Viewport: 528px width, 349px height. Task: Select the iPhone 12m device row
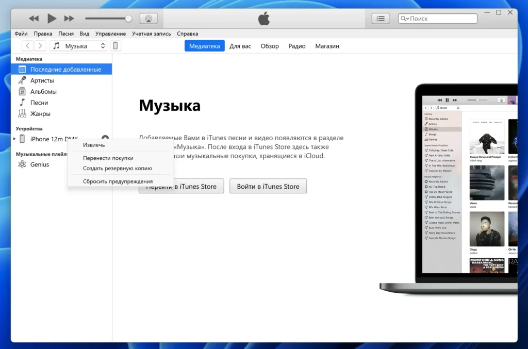click(x=61, y=139)
